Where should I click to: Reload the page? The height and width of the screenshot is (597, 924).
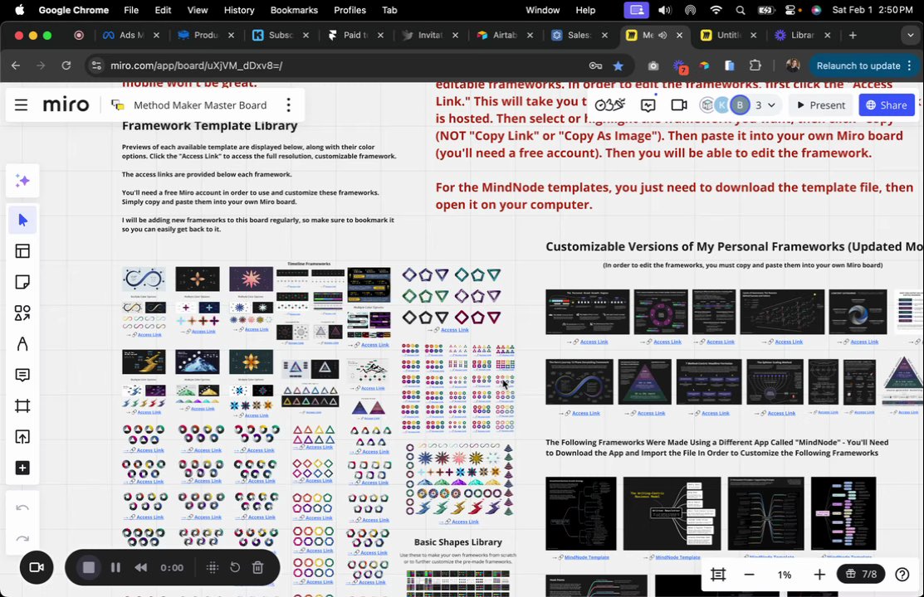pos(66,66)
